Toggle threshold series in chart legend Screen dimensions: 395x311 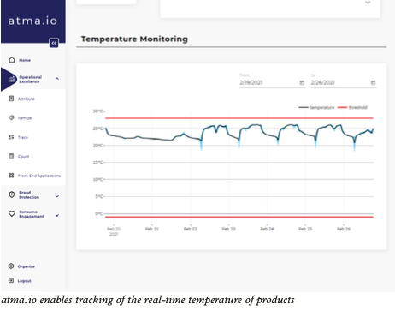coord(352,107)
